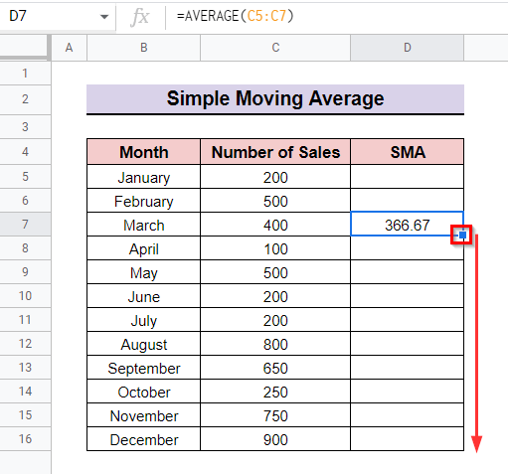
Task: Select the December cell
Action: [144, 439]
